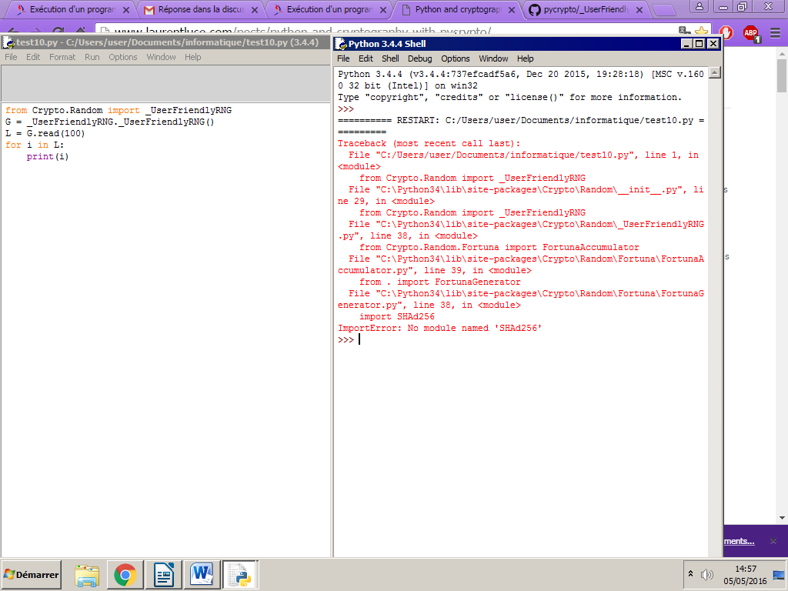788x591 pixels.
Task: Open File menu in test10.py editor
Action: [11, 57]
